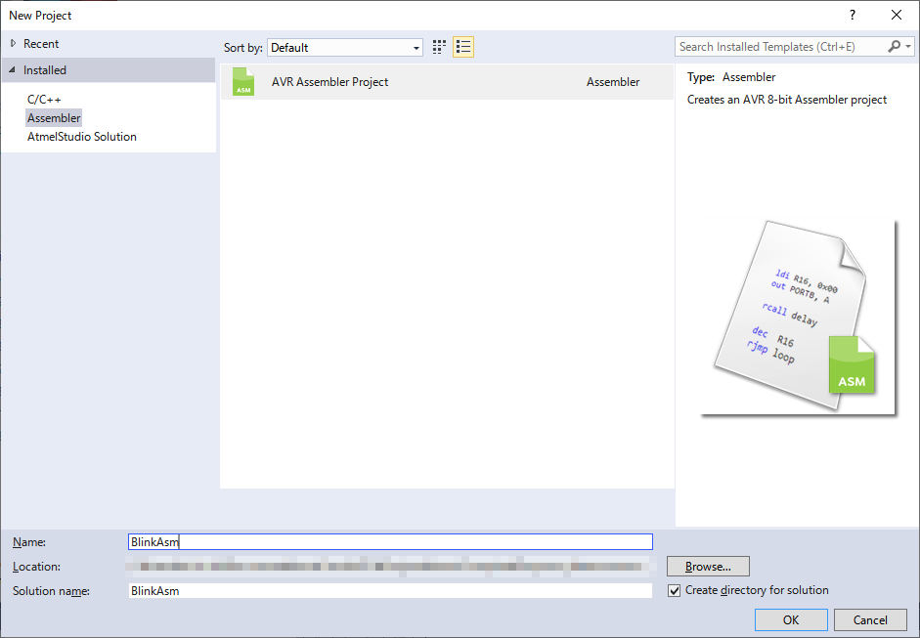Select the Assembler template category
Viewport: 920px width, 638px height.
pyautogui.click(x=54, y=118)
